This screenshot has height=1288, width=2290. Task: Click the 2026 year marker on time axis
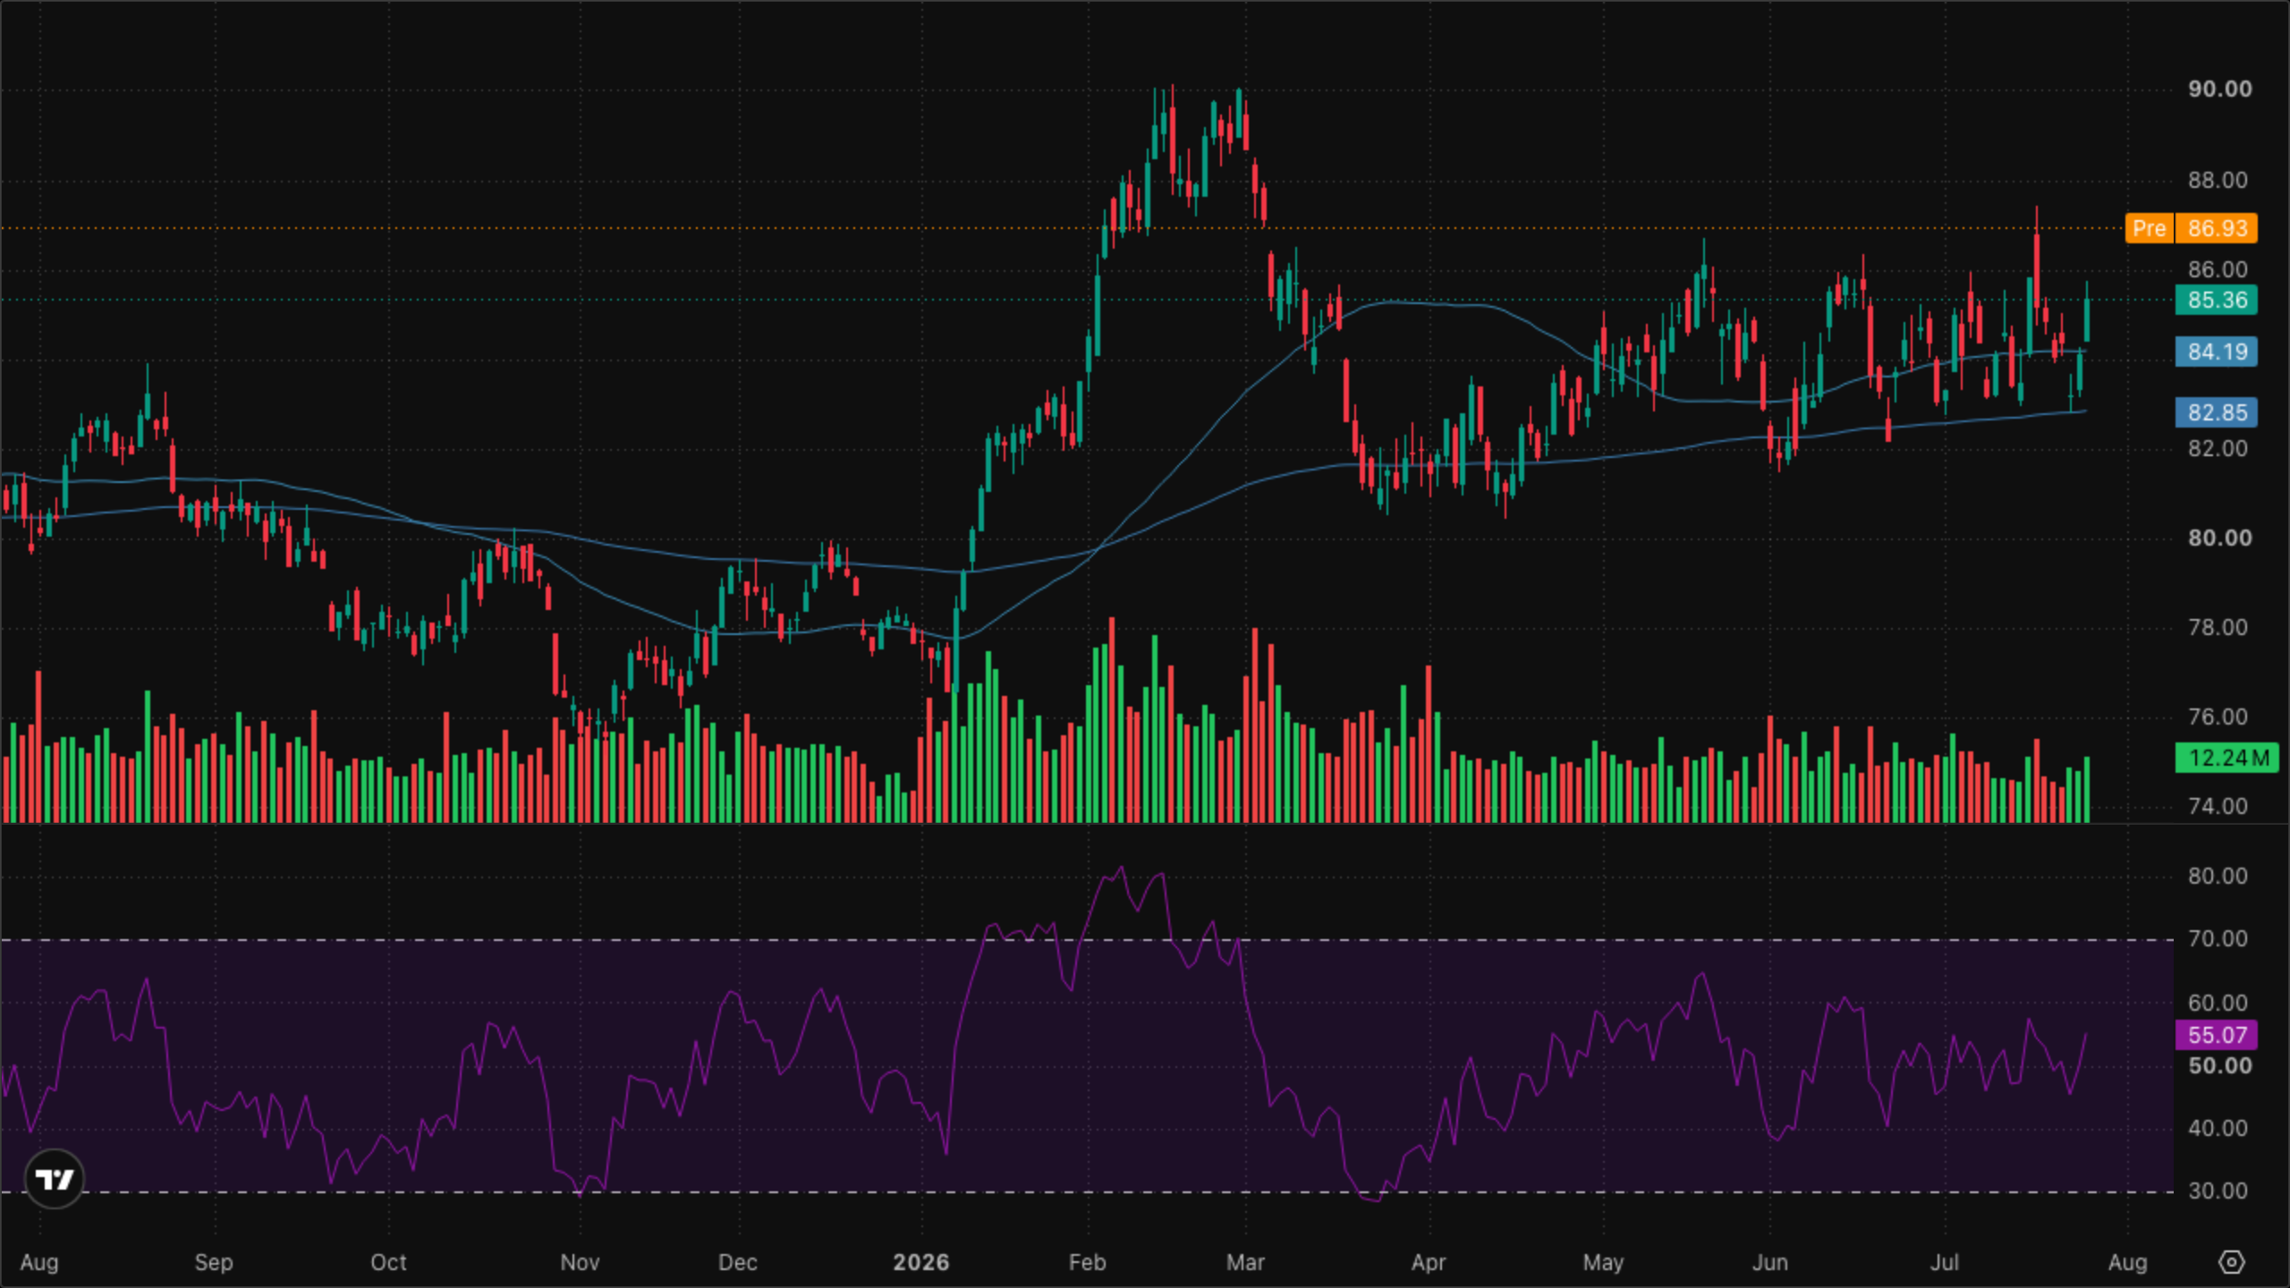click(x=921, y=1262)
